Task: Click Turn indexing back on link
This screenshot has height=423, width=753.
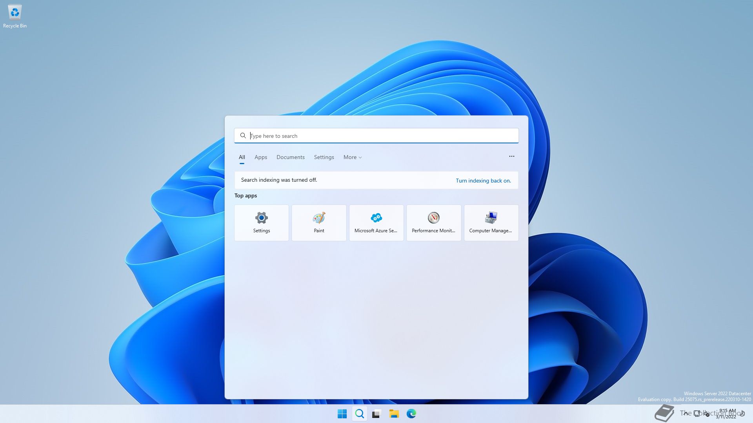Action: click(483, 181)
